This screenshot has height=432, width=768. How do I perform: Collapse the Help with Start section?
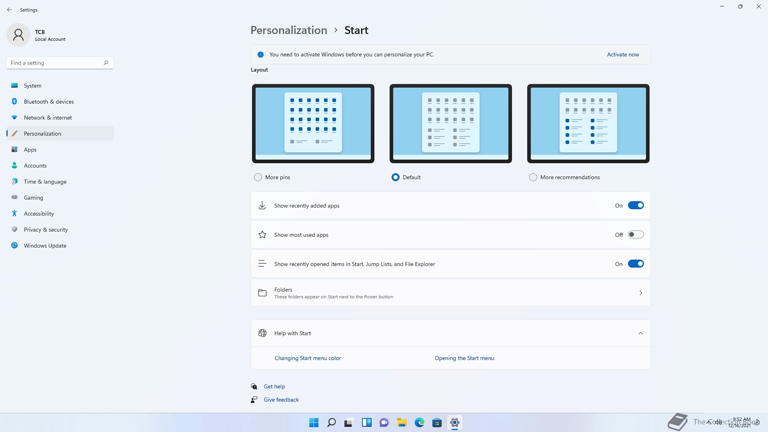click(x=640, y=333)
